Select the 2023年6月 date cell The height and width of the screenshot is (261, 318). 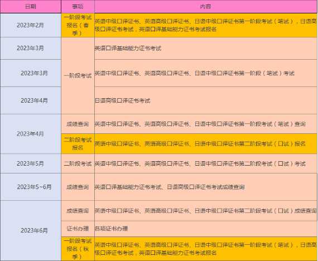click(x=31, y=230)
